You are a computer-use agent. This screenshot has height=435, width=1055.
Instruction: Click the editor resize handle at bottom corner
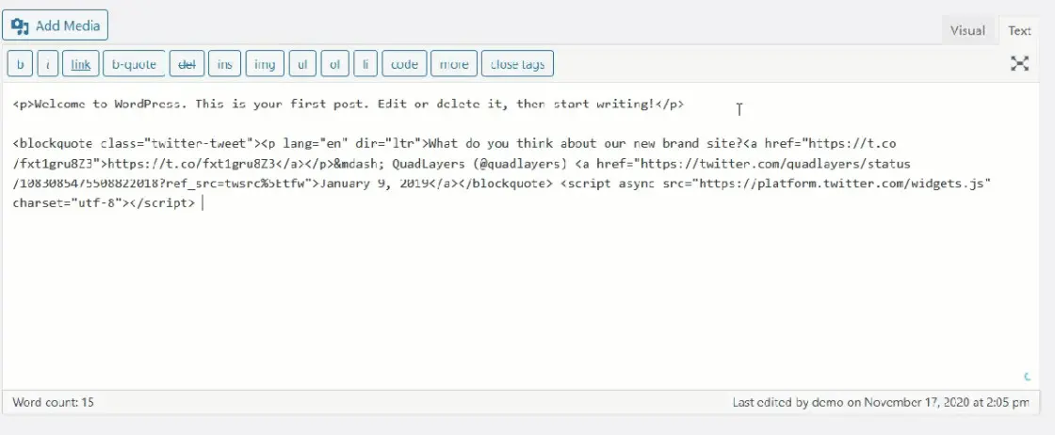click(x=1028, y=378)
